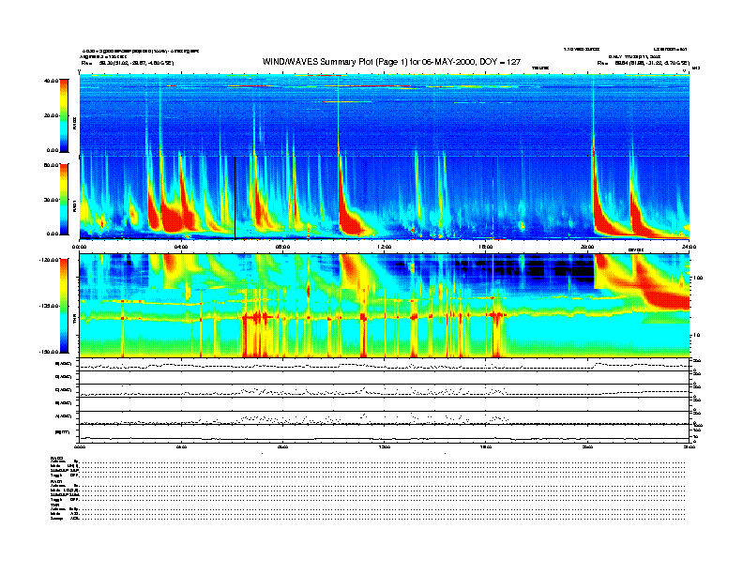Click the 20:00 tick label below RAD1 spectrogram
Viewport: 743px width, 574px height.
(587, 247)
